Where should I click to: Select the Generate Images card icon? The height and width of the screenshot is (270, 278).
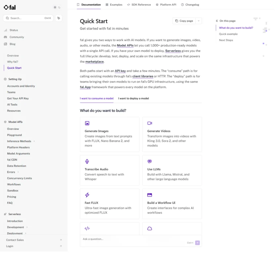tap(86, 123)
